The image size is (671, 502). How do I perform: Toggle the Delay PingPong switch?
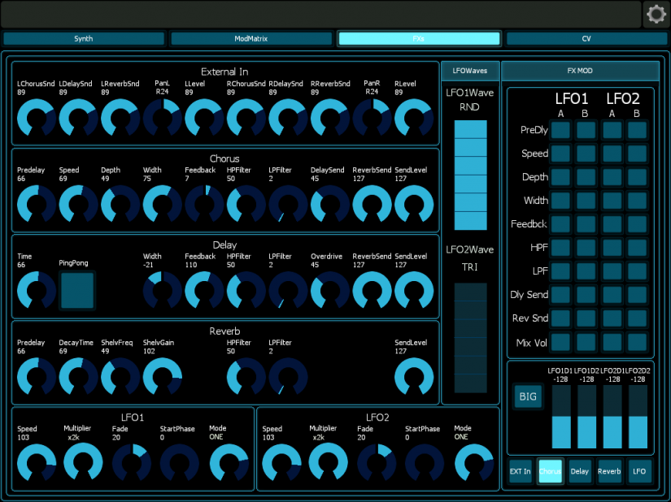click(77, 290)
